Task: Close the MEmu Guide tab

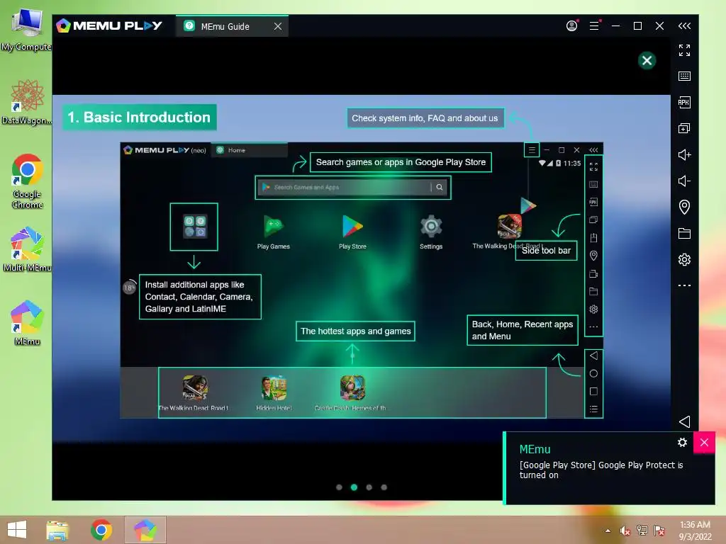Action: (x=278, y=26)
